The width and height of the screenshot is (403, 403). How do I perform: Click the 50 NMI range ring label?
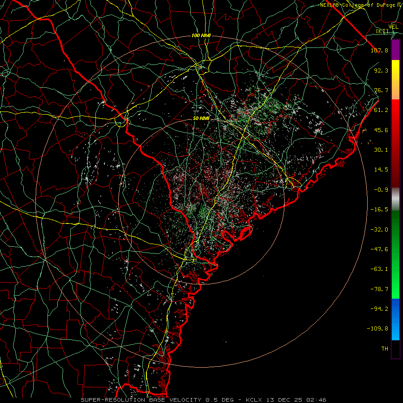[201, 119]
